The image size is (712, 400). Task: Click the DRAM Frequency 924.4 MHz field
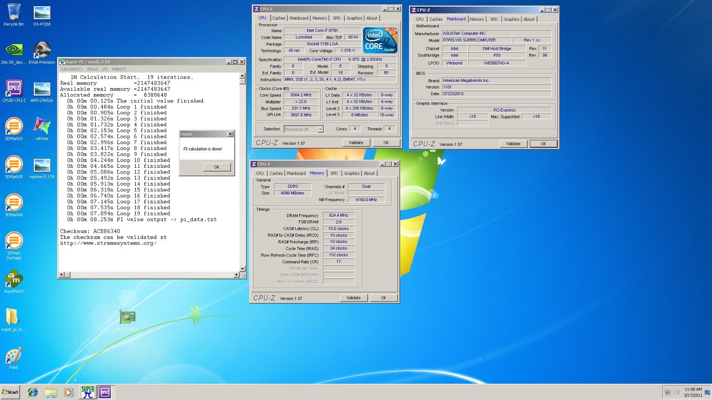coord(339,215)
